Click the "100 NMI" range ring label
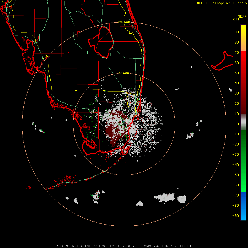Viewport: 248px width, 248px height. coord(124,22)
